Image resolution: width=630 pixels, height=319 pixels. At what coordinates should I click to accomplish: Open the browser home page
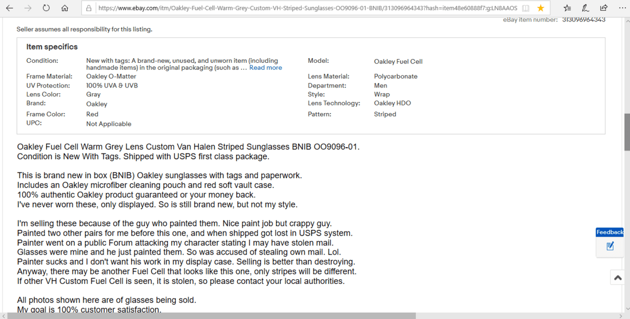64,8
